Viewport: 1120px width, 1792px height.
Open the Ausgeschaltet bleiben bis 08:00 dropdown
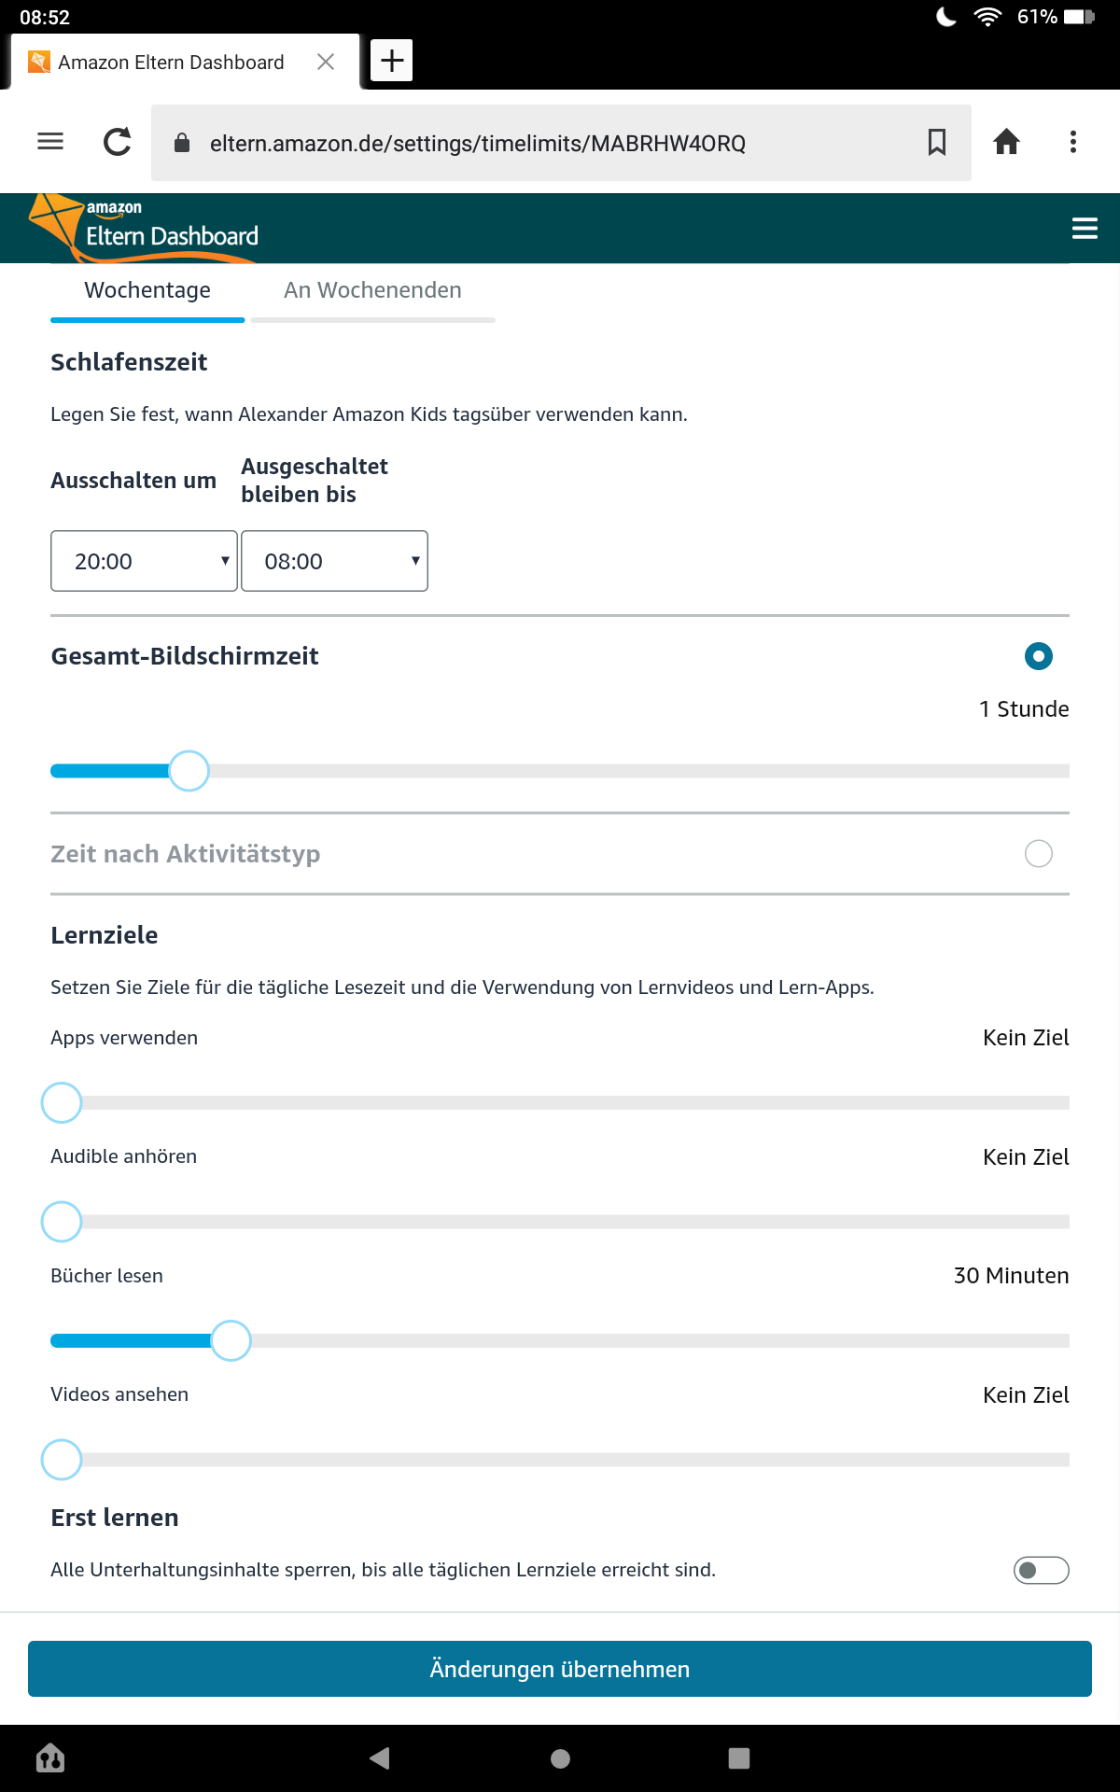coord(334,561)
